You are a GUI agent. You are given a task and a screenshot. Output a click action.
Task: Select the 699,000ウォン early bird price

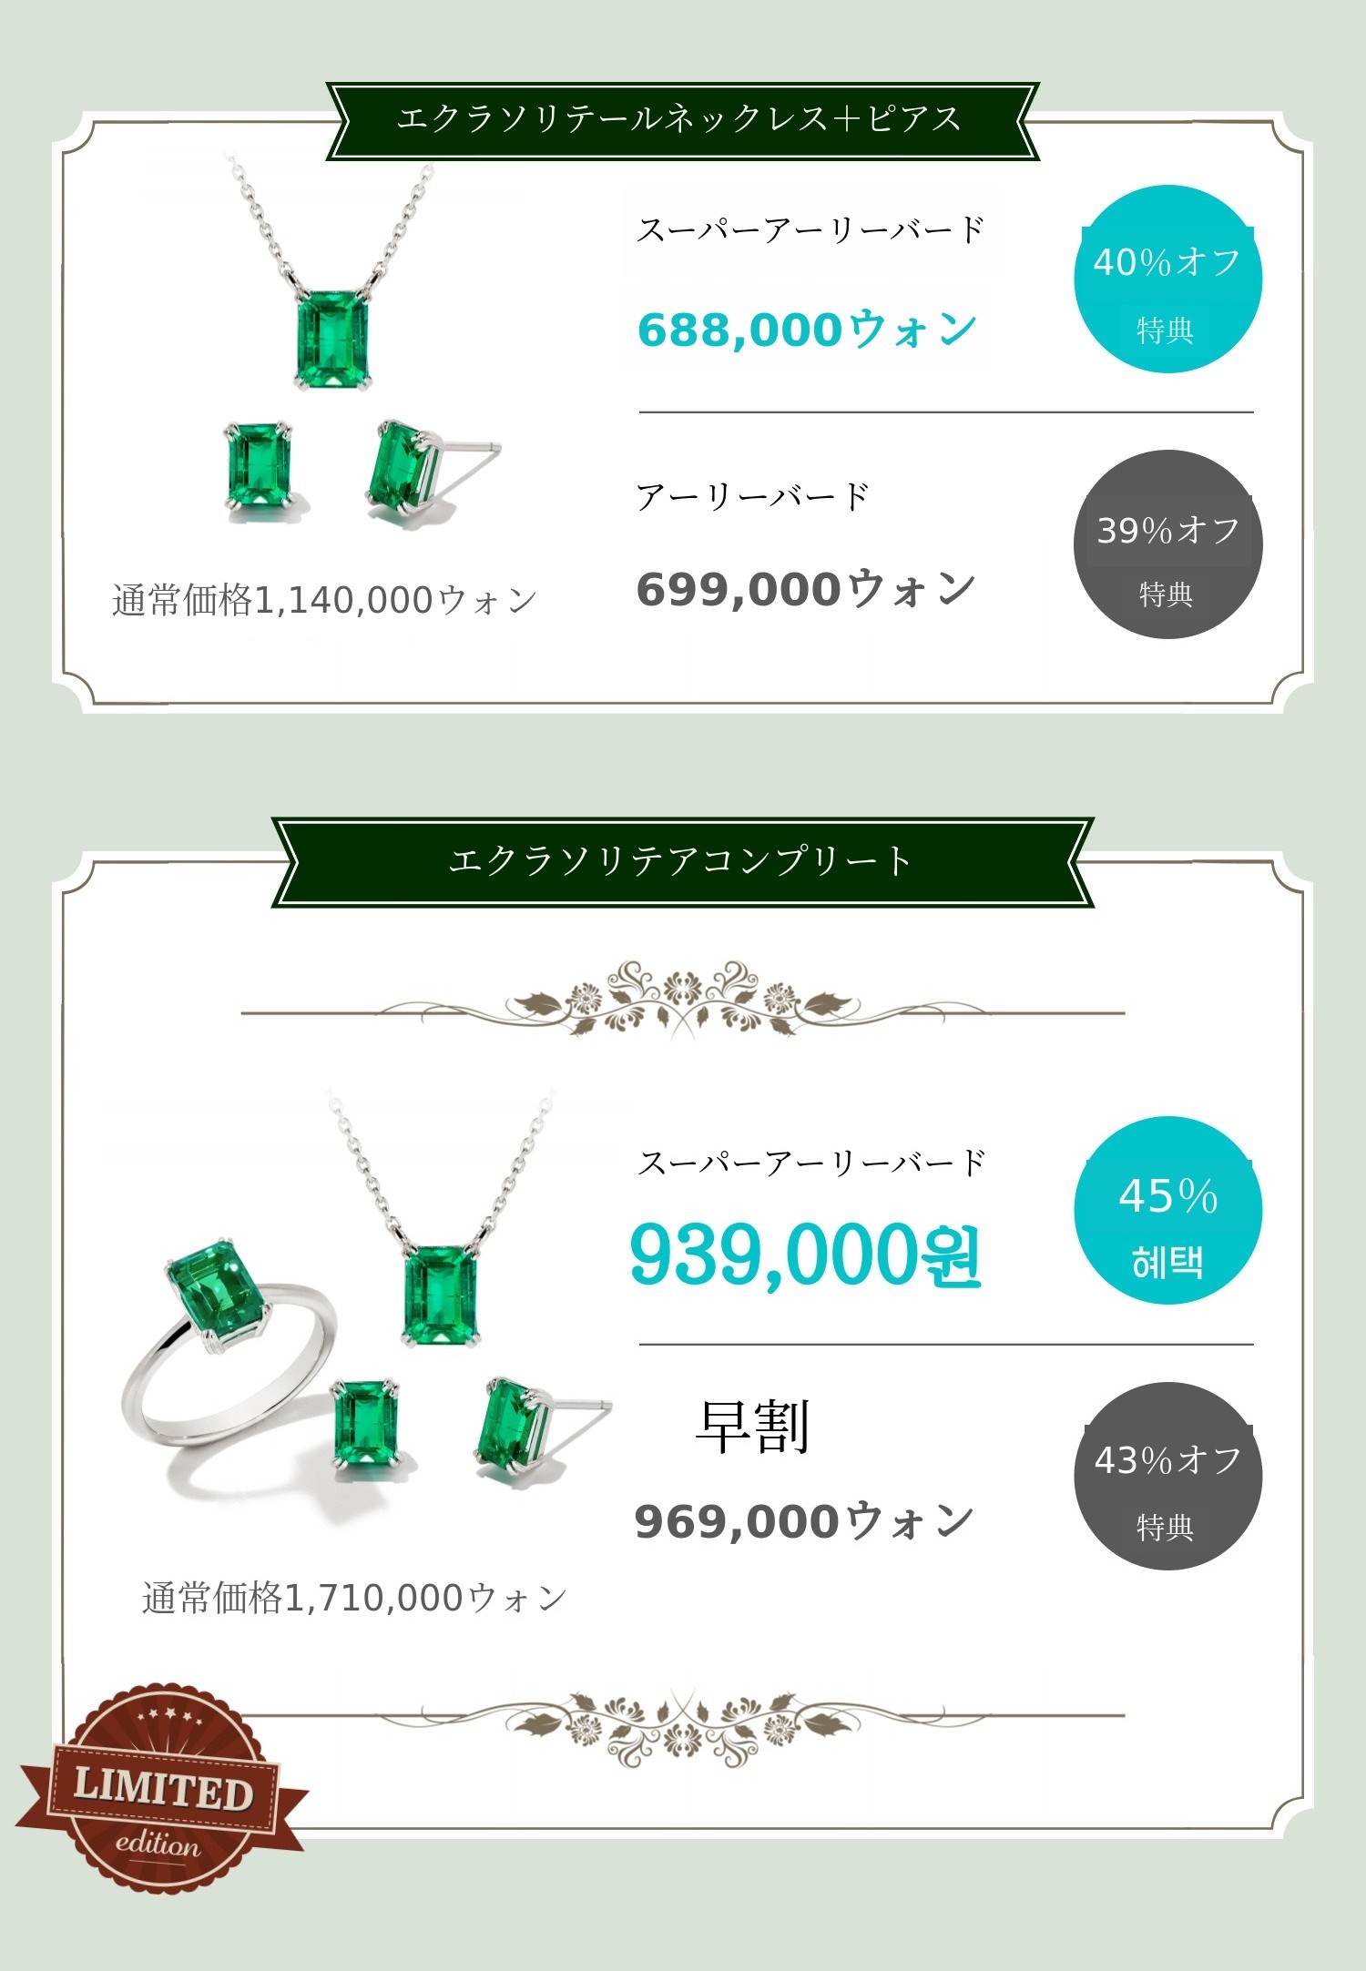coord(807,589)
